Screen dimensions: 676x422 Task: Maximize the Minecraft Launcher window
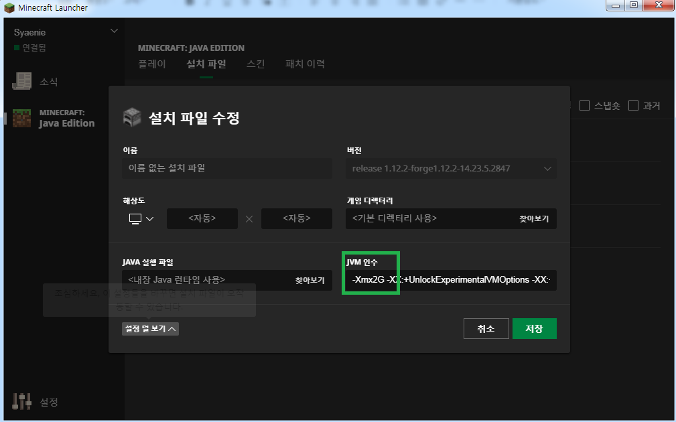point(634,5)
